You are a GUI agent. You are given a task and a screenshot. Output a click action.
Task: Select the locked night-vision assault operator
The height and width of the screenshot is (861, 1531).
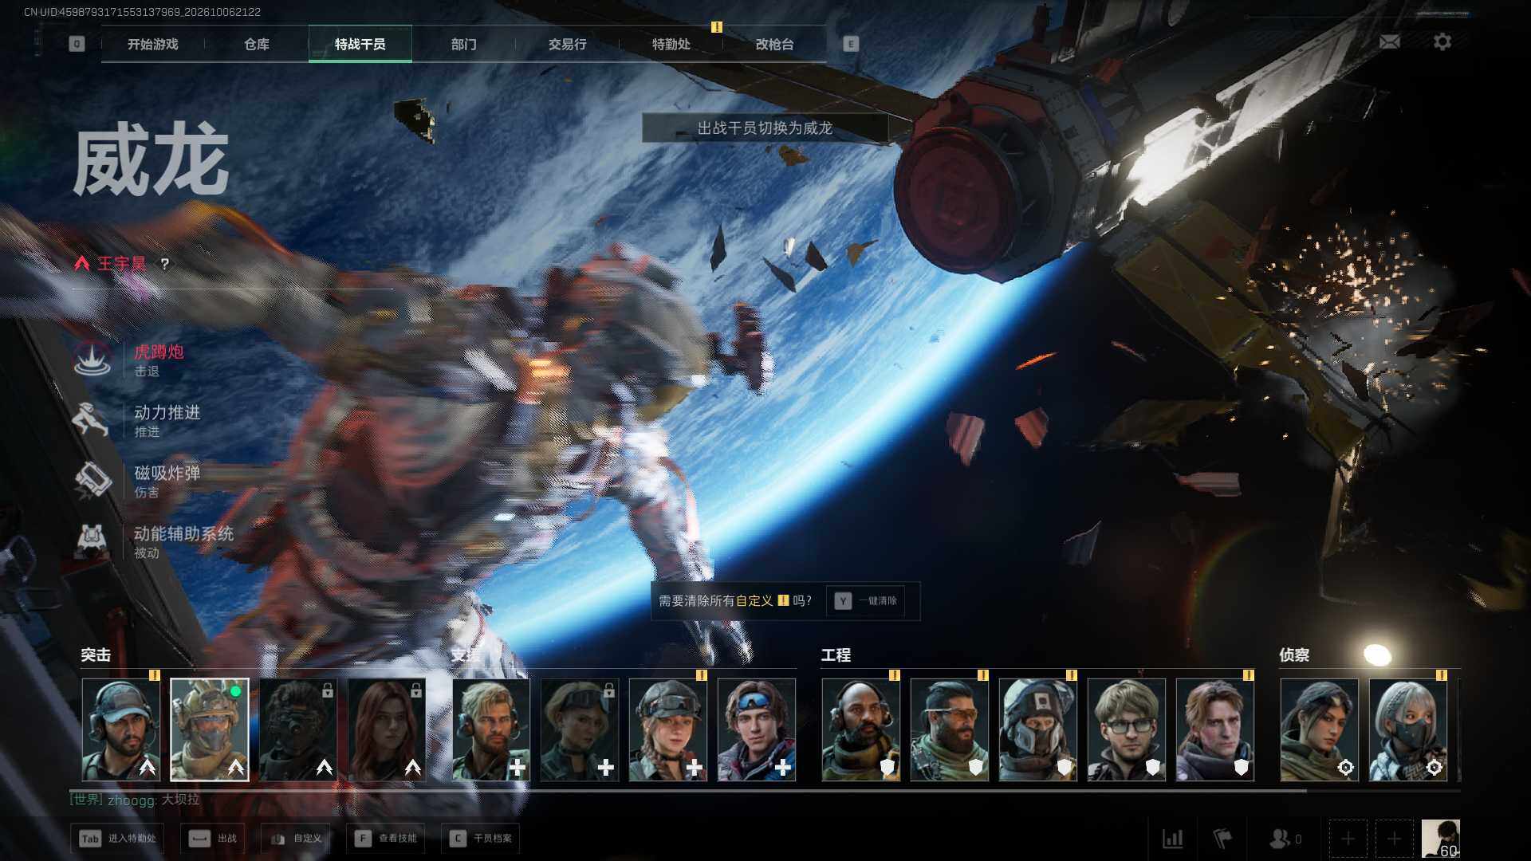pyautogui.click(x=298, y=729)
